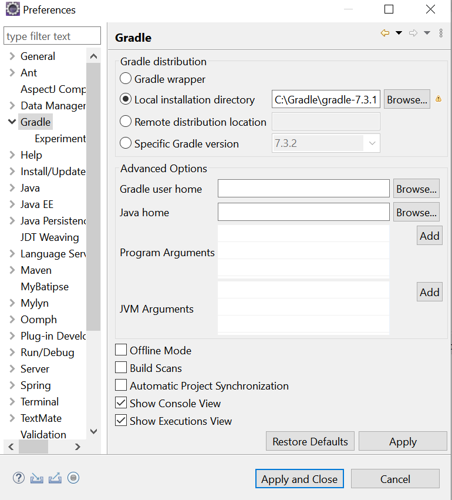The image size is (452, 500).
Task: Select MyBatipse in the tree
Action: click(45, 287)
